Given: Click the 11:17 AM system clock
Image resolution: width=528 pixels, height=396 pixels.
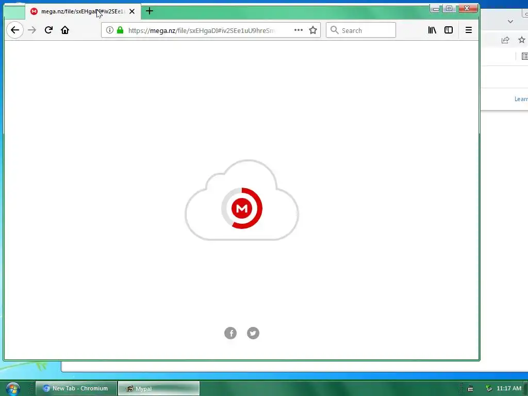Looking at the screenshot, I should [x=509, y=388].
